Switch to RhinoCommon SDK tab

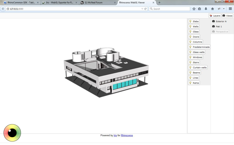[21, 3]
